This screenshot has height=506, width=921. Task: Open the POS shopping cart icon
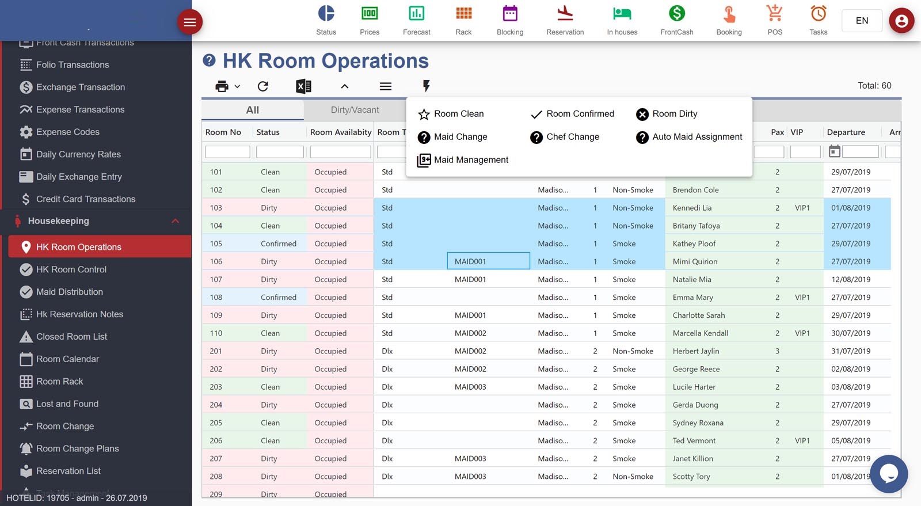tap(775, 13)
